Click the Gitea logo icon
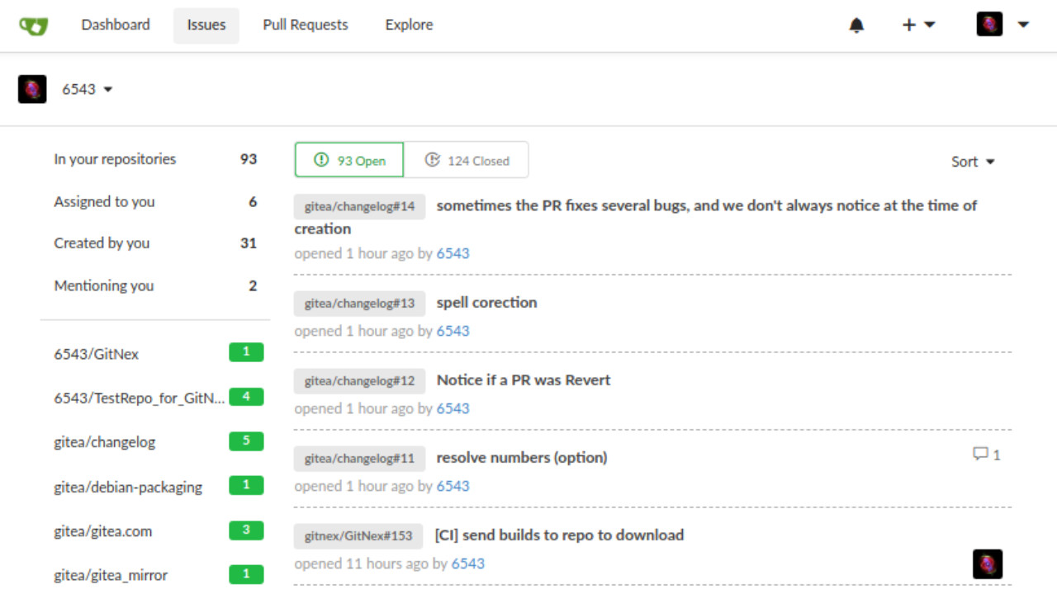Image resolution: width=1057 pixels, height=594 pixels. [34, 26]
